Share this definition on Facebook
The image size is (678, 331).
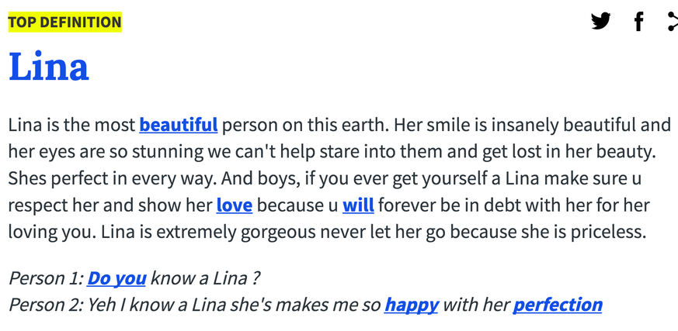[x=638, y=21]
